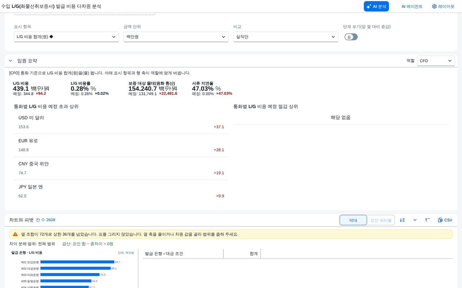Click the +28.1 variance value
The height and width of the screenshot is (288, 462).
219,150
